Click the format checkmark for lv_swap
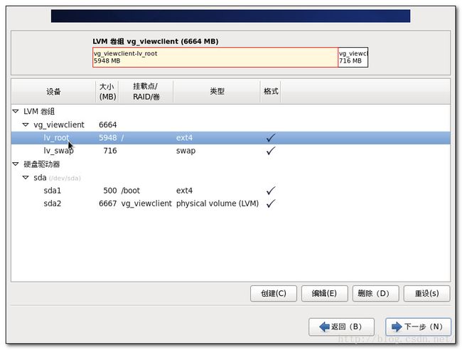Screen dimensions: 462x350 pos(271,151)
